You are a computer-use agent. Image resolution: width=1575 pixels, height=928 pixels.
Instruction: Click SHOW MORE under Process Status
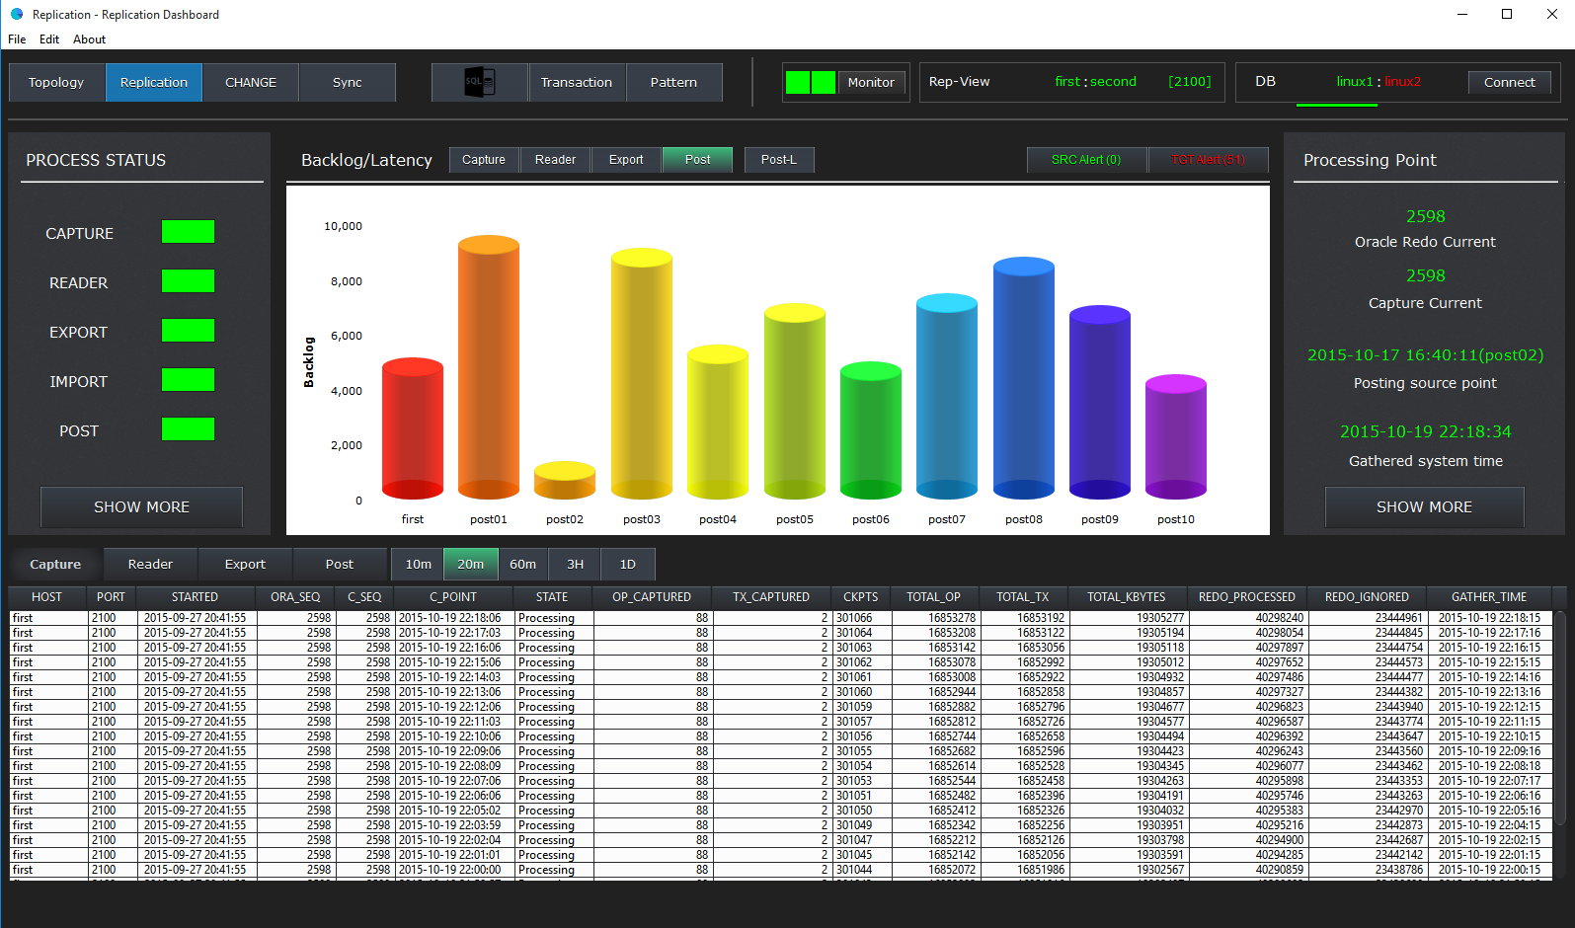[141, 506]
